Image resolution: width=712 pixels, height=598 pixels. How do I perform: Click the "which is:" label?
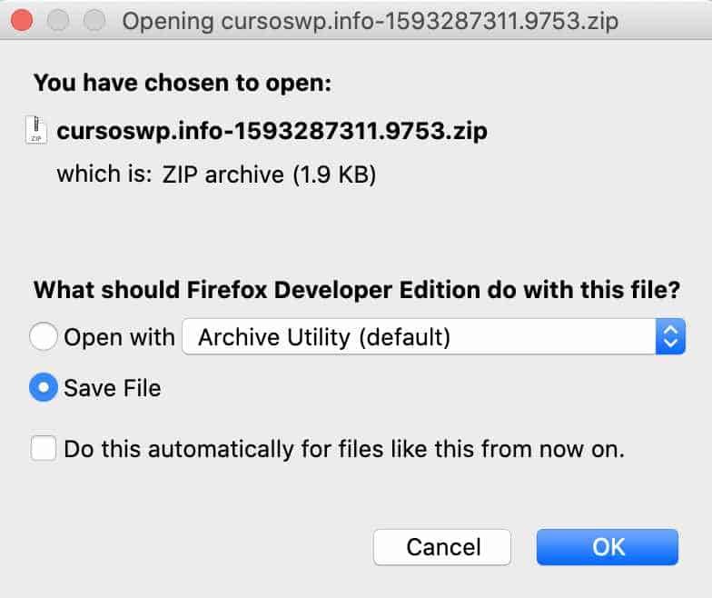tap(104, 174)
